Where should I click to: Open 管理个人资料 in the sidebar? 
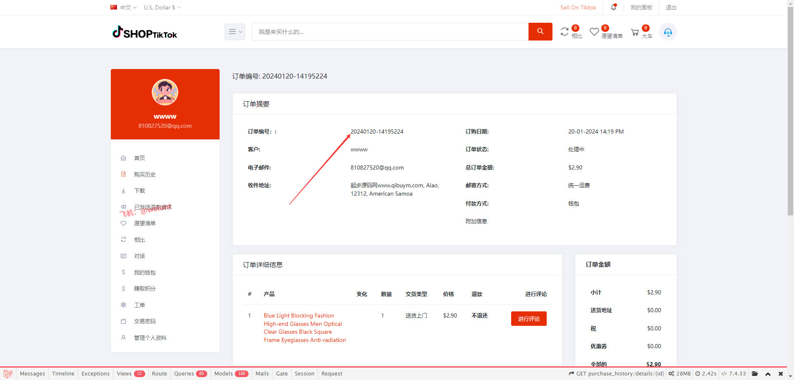point(150,338)
